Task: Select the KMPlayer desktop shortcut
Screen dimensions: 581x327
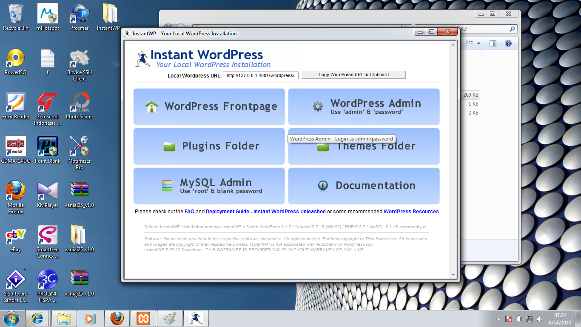Action: coord(48,195)
